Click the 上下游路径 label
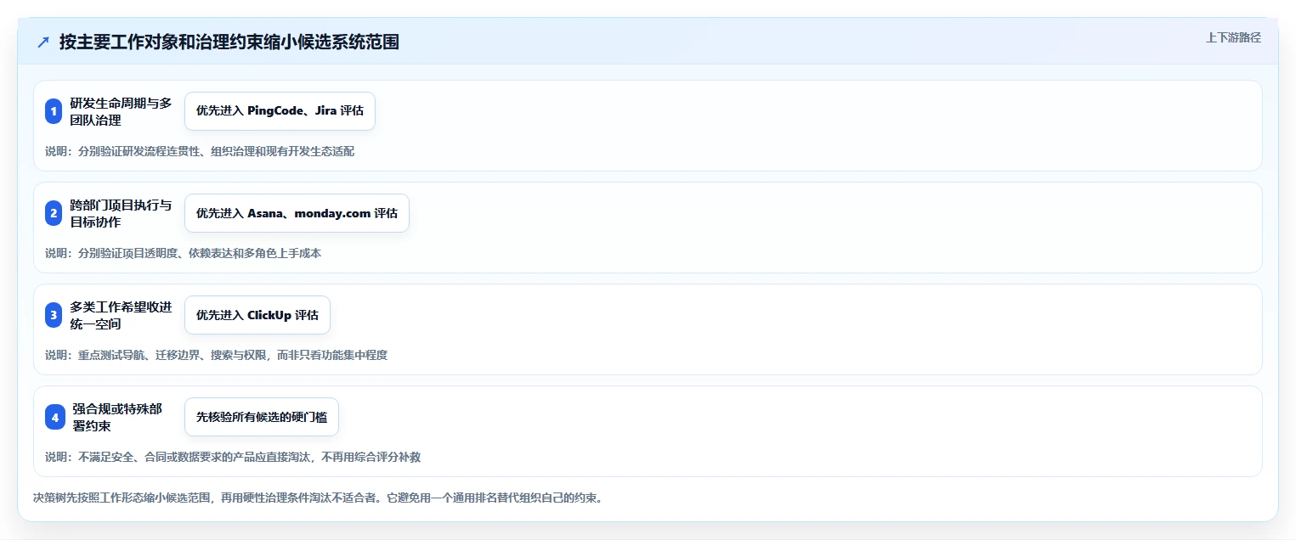This screenshot has height=540, width=1296. (x=1233, y=37)
